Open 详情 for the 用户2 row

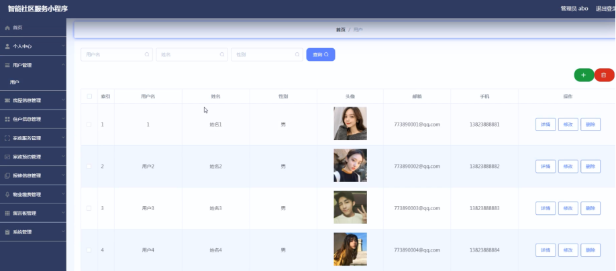tap(546, 167)
